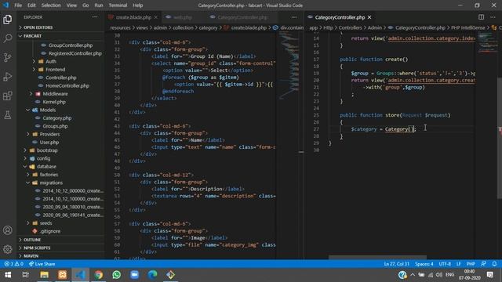
Task: Expand the Providers folder
Action: pyautogui.click(x=49, y=134)
